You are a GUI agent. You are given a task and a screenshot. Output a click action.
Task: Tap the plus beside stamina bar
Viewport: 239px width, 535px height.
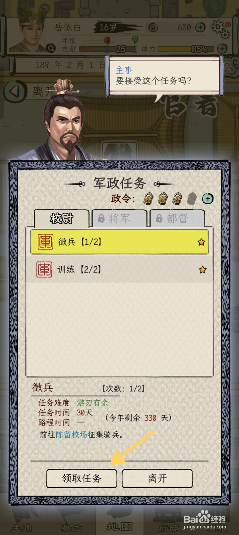pos(222,48)
